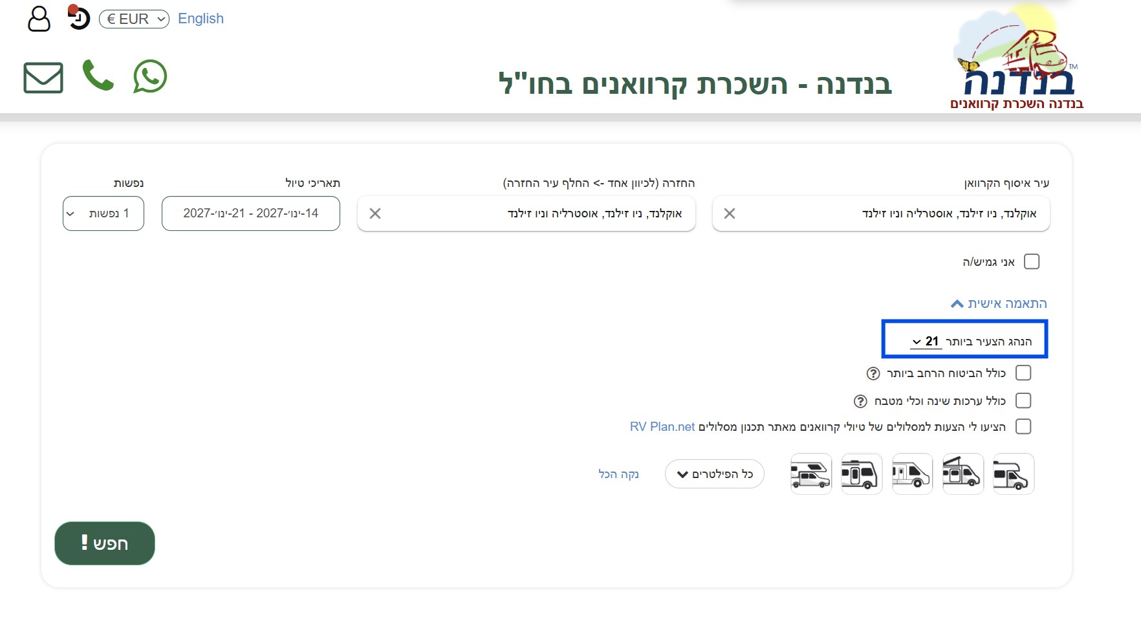
Task: Select the alcove motorhome vehicle icon
Action: point(1014,474)
